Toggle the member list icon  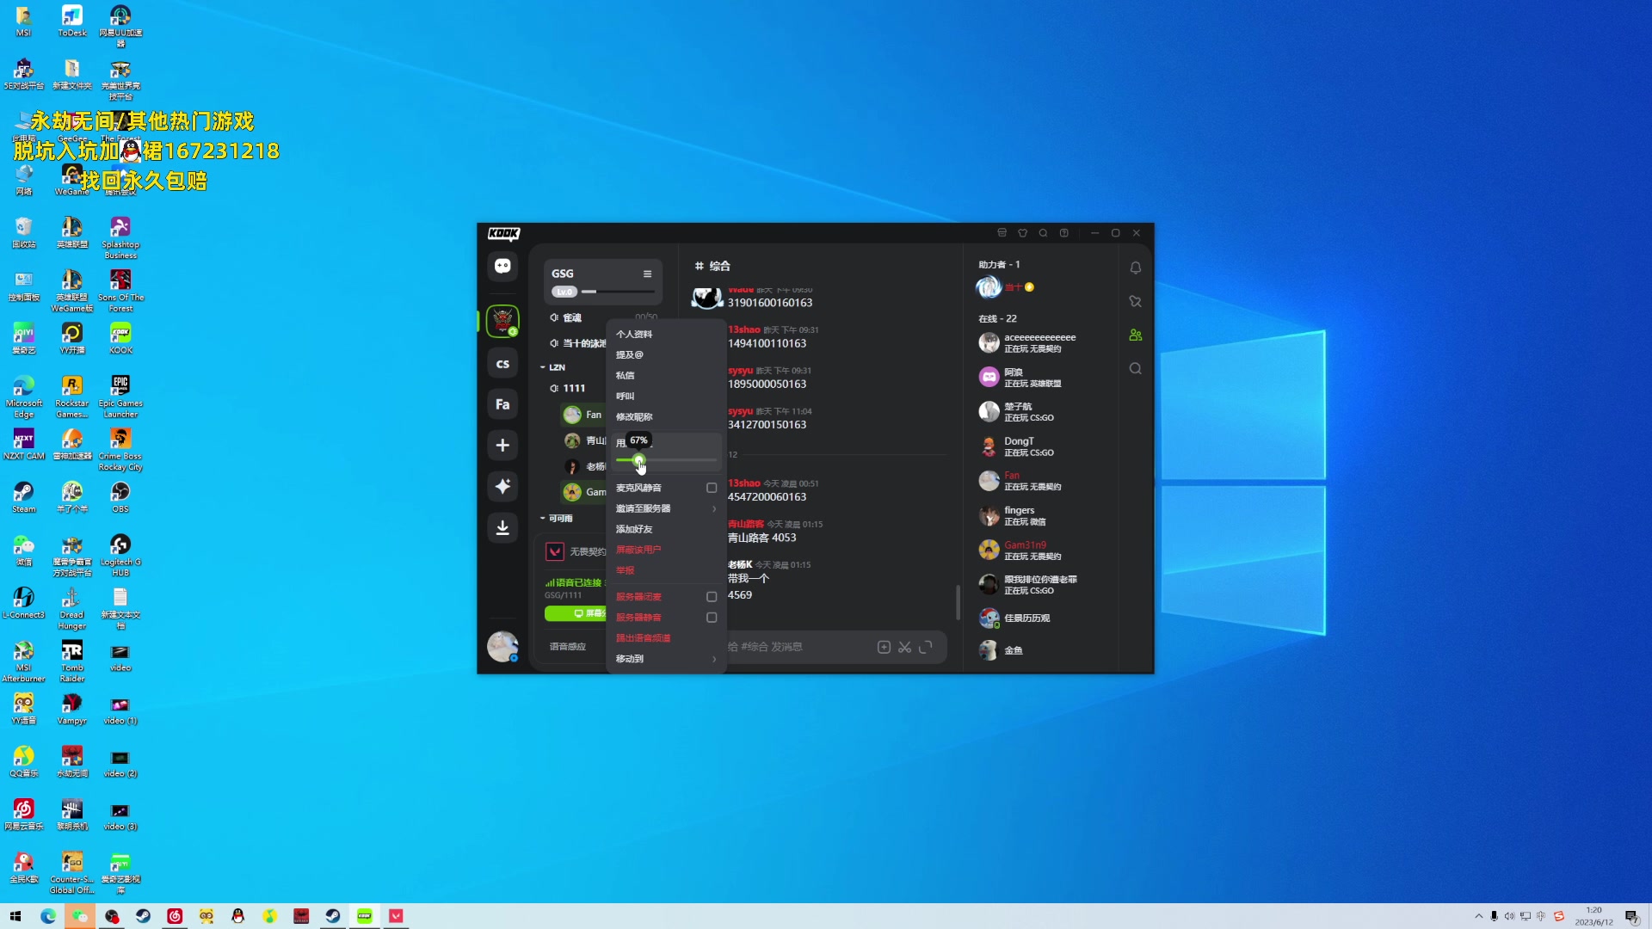(1136, 335)
